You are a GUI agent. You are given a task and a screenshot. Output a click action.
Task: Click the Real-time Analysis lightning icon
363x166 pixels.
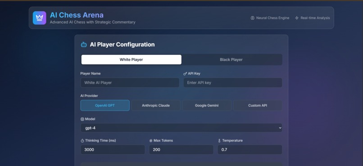297,18
